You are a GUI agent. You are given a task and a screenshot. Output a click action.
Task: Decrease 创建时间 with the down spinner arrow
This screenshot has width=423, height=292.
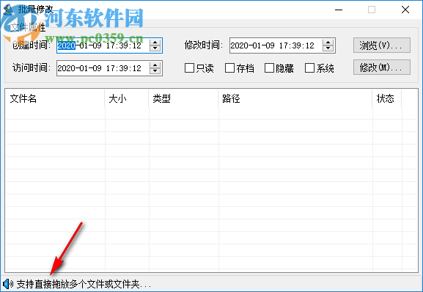pos(155,48)
